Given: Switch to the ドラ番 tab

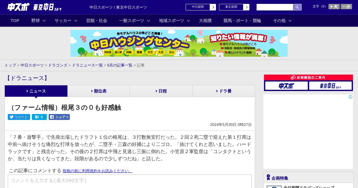Looking at the screenshot, I should (224, 91).
